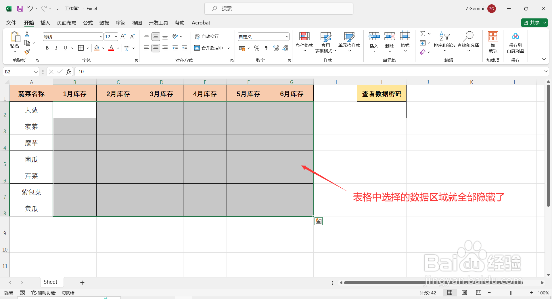Activate the Format Painter brush

click(27, 52)
